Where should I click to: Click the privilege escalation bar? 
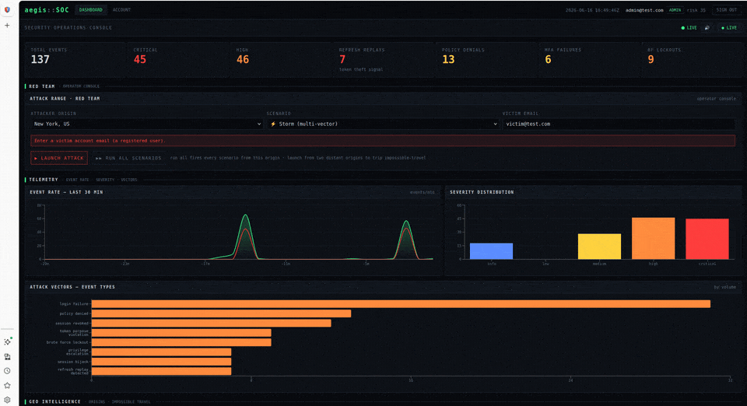click(x=161, y=352)
